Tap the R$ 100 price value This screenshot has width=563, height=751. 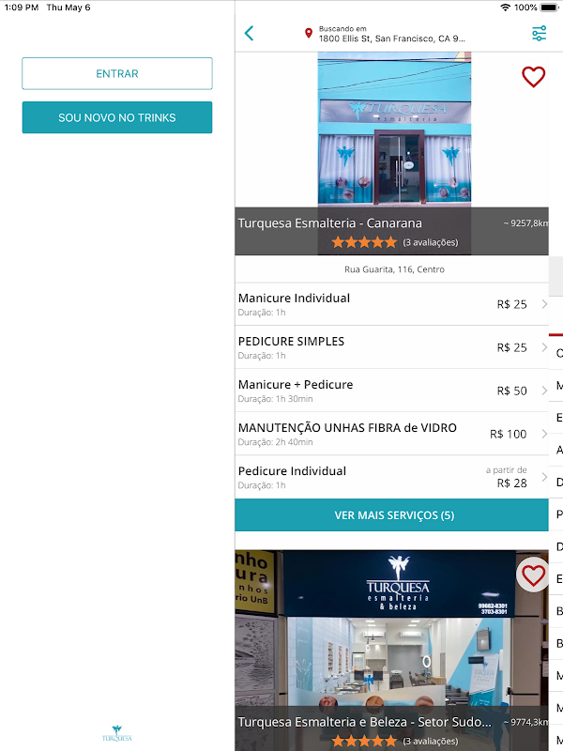(x=508, y=434)
